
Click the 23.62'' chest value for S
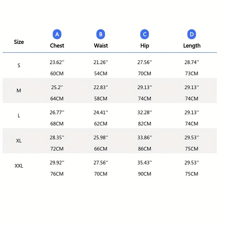click(x=57, y=62)
